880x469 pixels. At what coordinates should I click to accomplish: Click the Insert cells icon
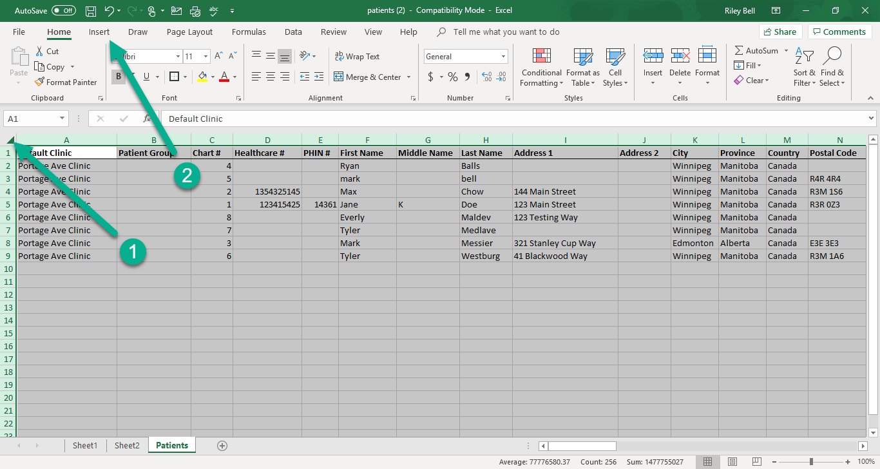coord(653,57)
